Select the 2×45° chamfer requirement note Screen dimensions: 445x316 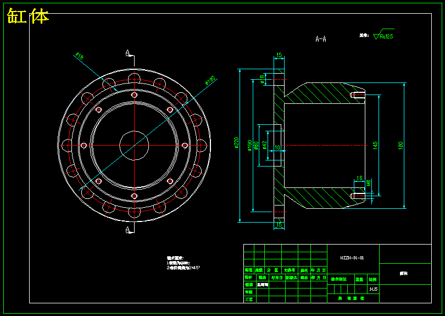pos(183,268)
